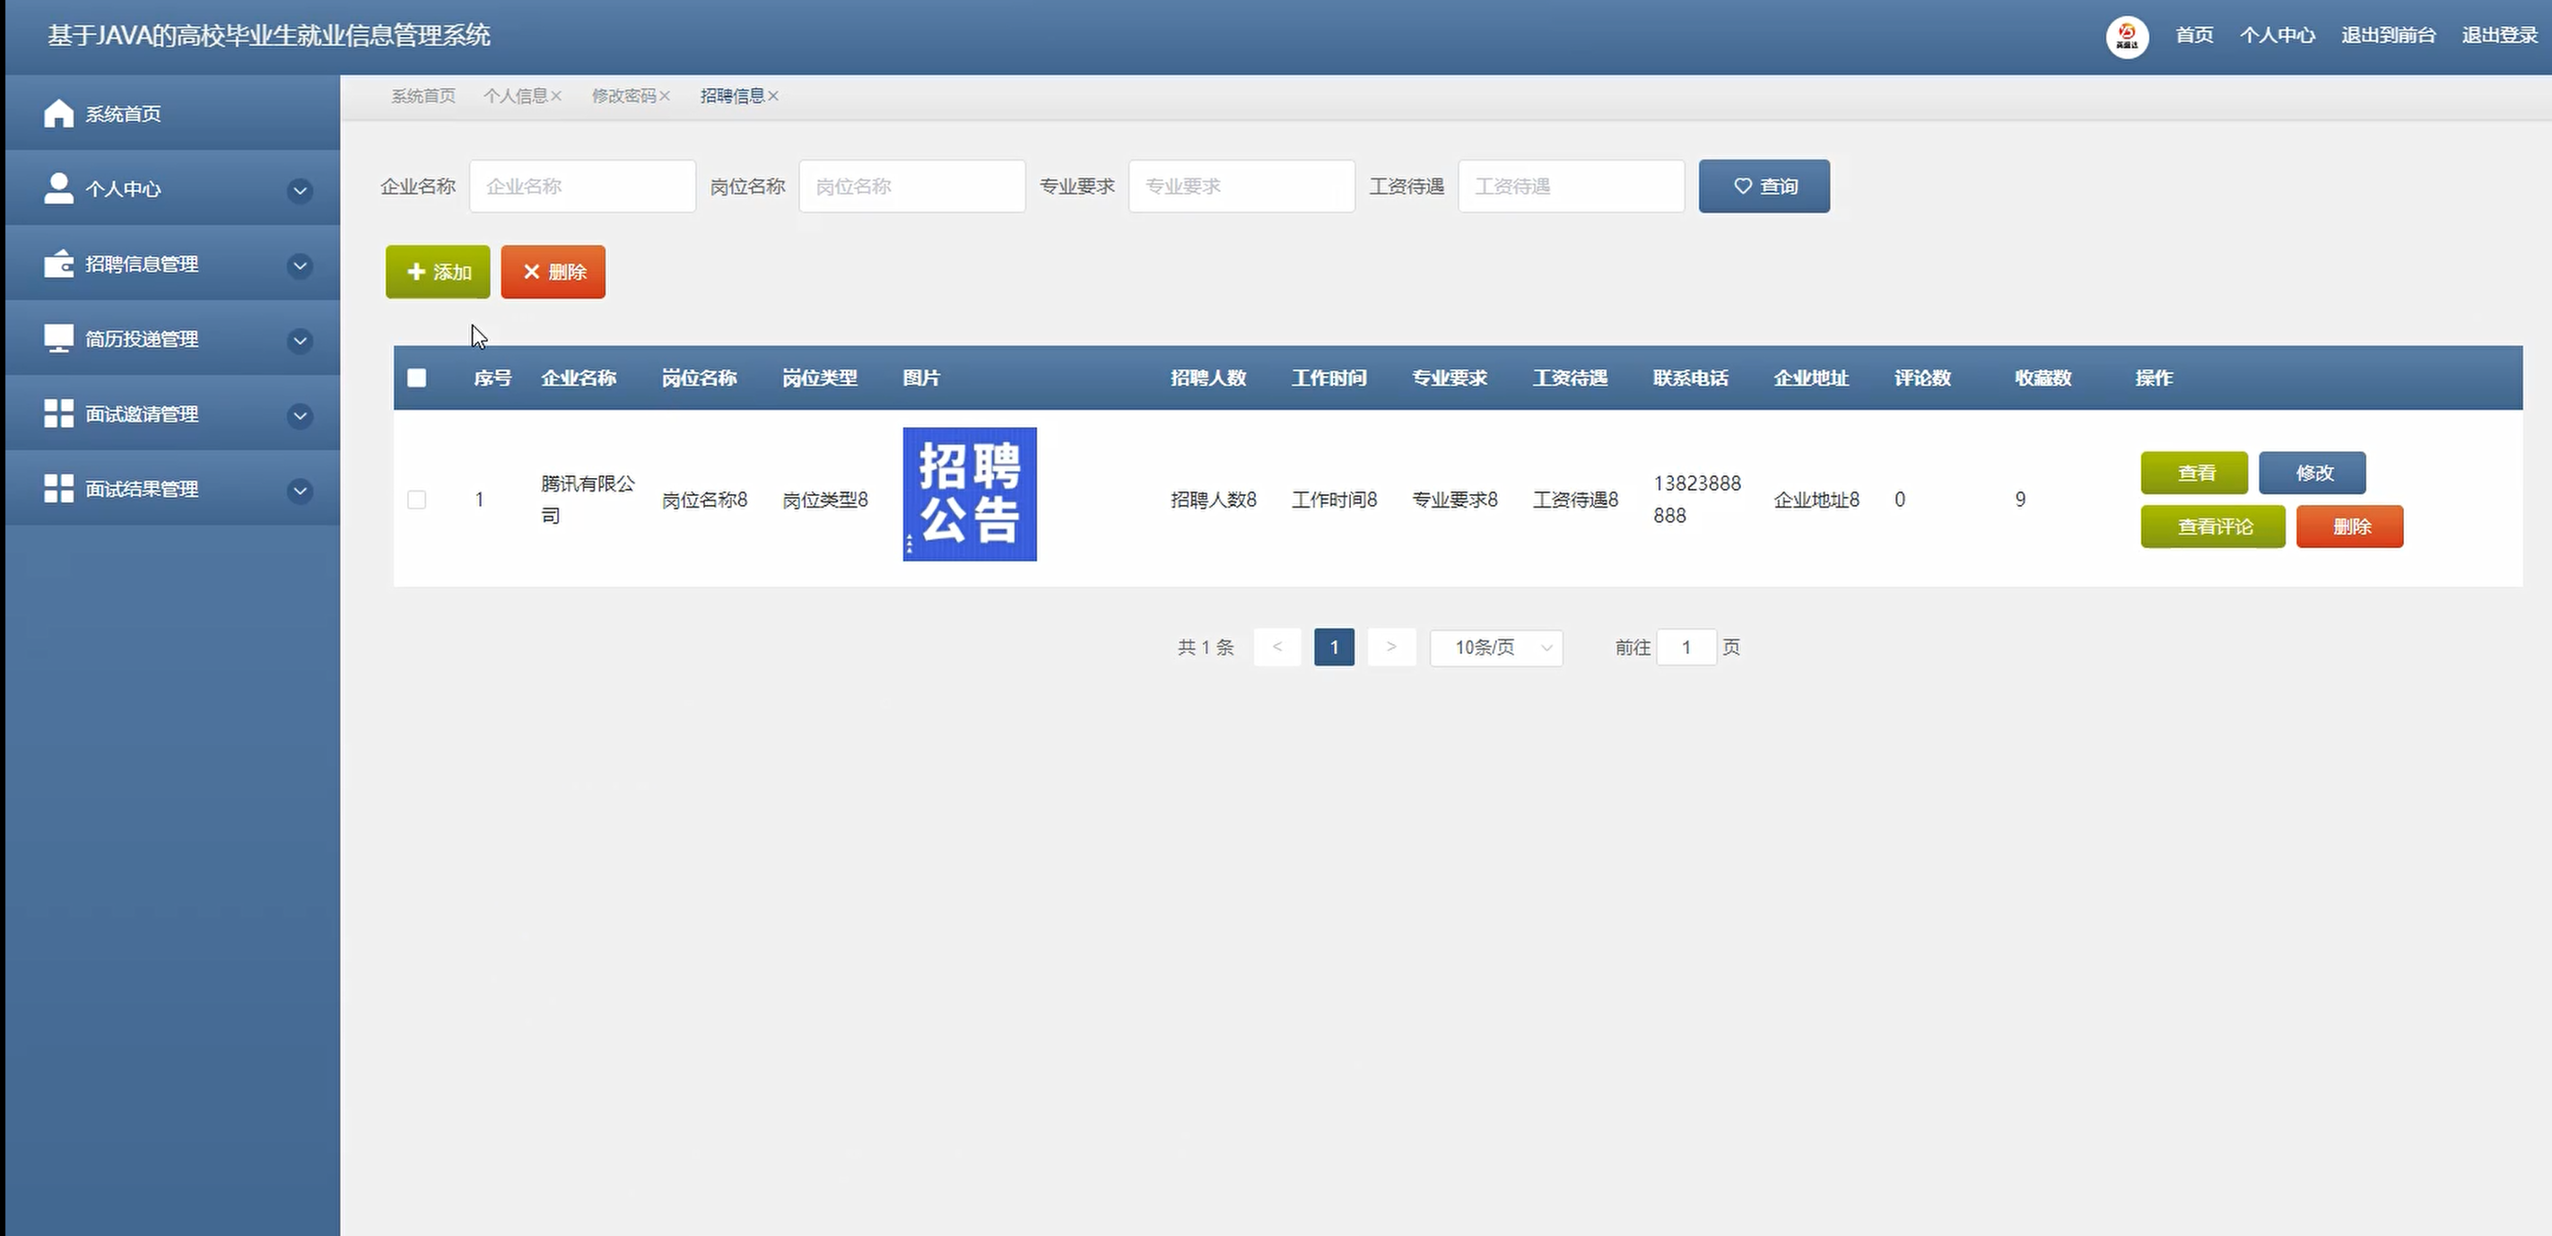Expand the 个人中心 menu chevron
Viewport: 2552px width, 1236px height.
[x=300, y=190]
